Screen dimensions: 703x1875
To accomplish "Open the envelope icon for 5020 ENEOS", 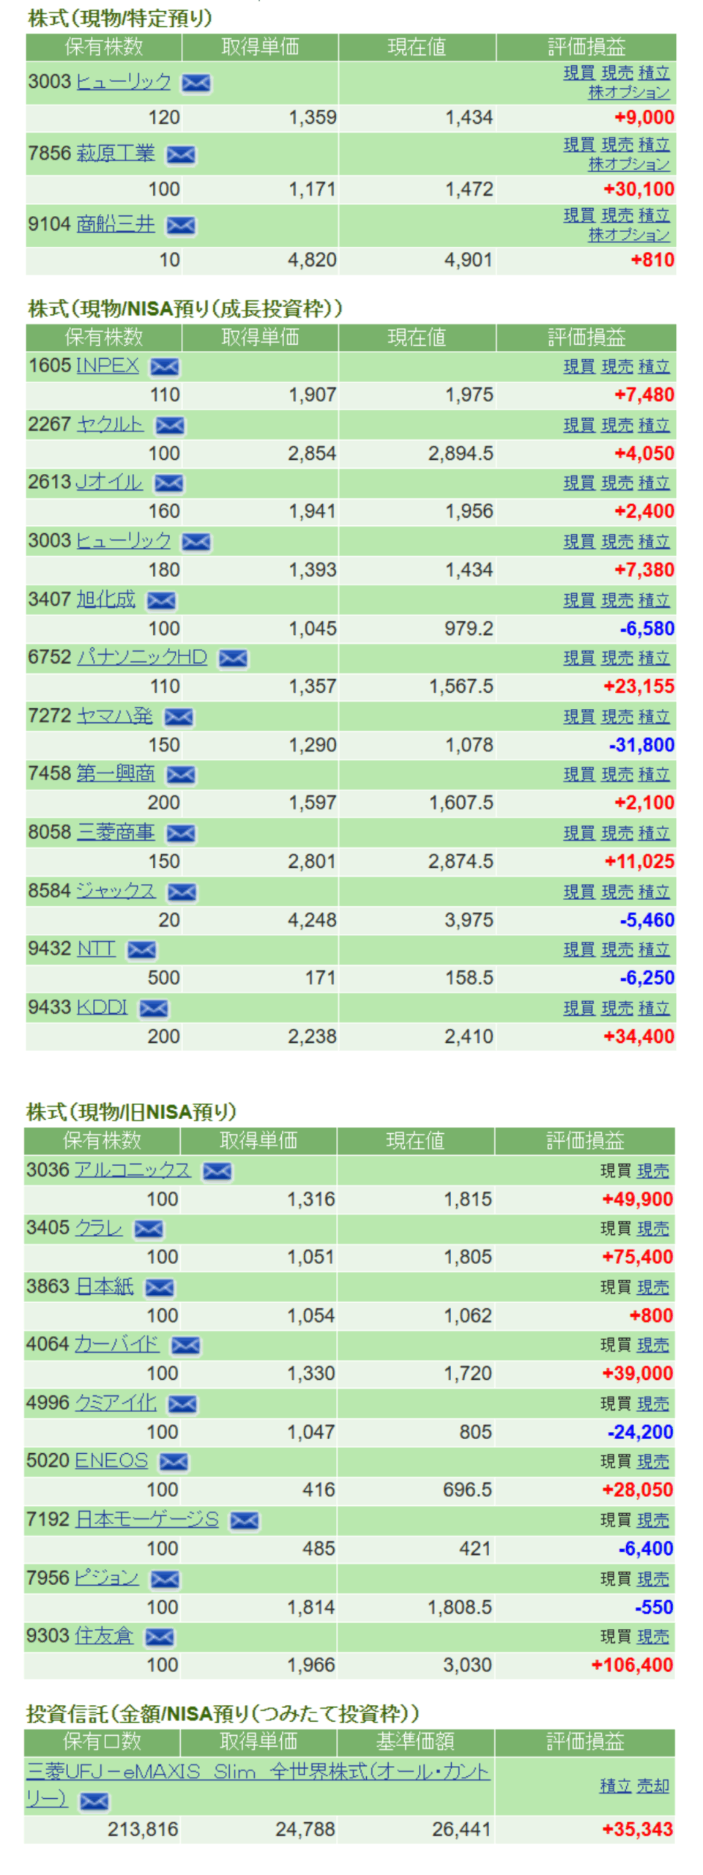I will pos(174,1462).
